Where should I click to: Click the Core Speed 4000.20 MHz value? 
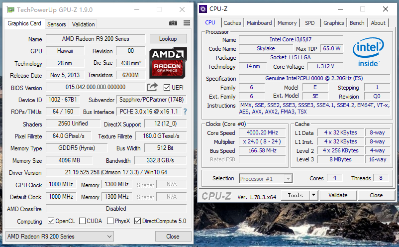(262, 132)
